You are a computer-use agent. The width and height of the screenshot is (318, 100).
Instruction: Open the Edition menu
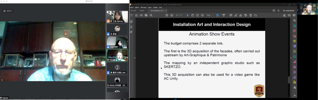137,7
